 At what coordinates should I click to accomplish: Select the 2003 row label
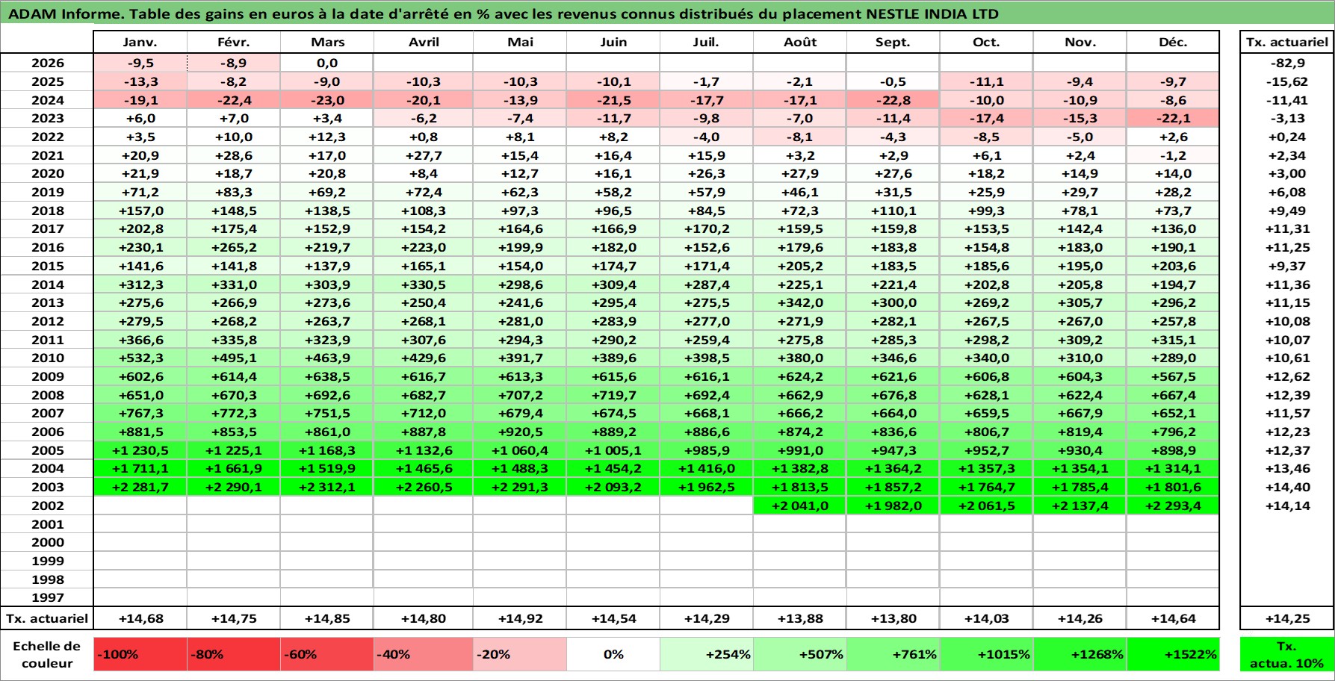coord(47,487)
